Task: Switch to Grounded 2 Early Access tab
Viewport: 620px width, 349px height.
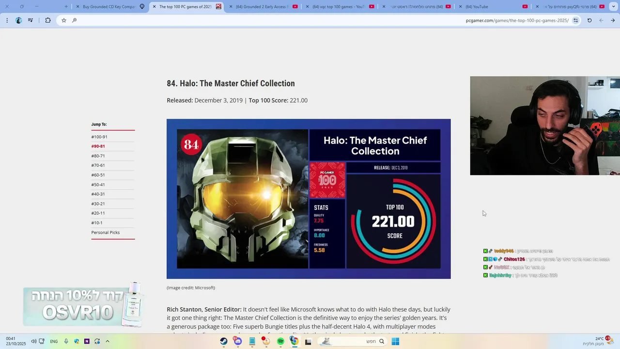Action: coord(264,7)
